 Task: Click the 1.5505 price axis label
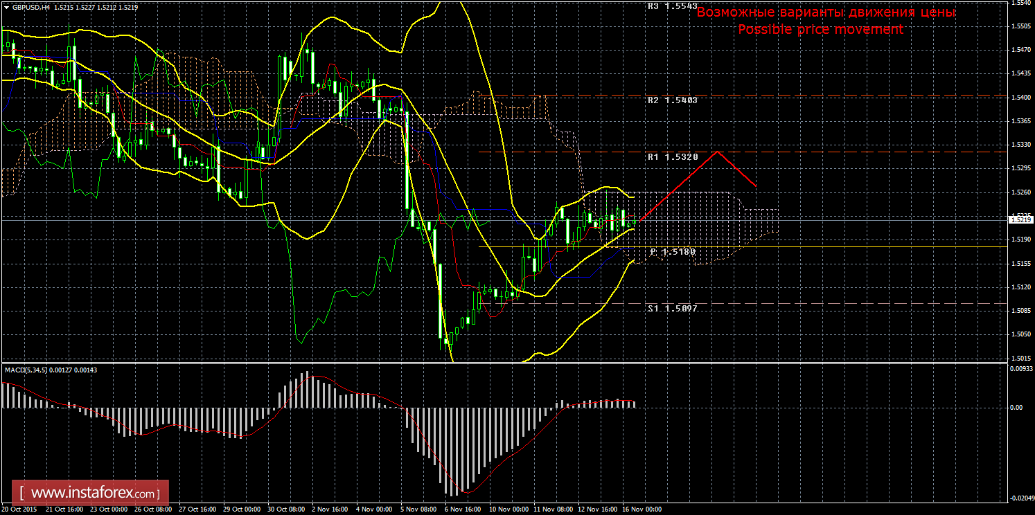click(x=1021, y=26)
